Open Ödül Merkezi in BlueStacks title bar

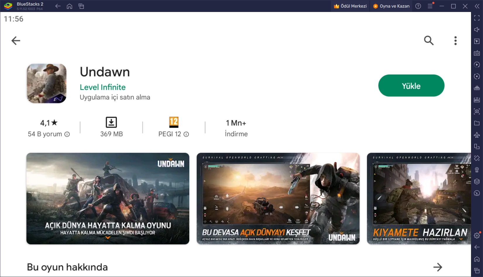point(350,6)
